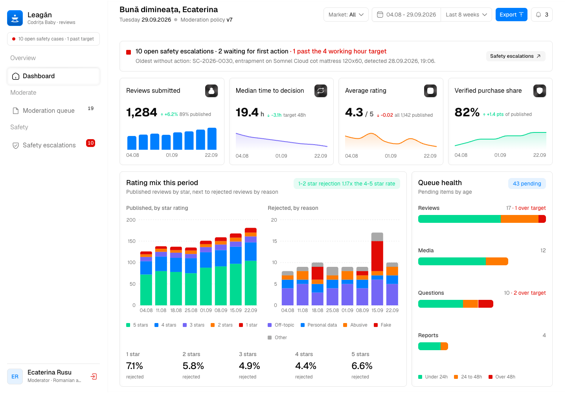Click the 5.8% 2 stars rejected value
This screenshot has height=393, width=566.
coord(193,366)
